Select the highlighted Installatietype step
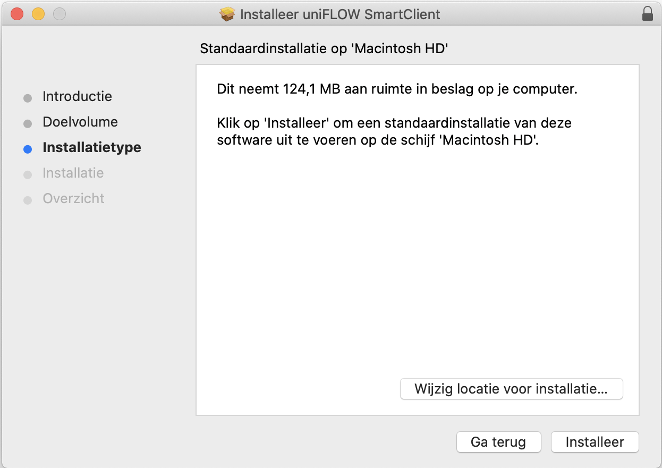This screenshot has width=662, height=468. tap(91, 148)
